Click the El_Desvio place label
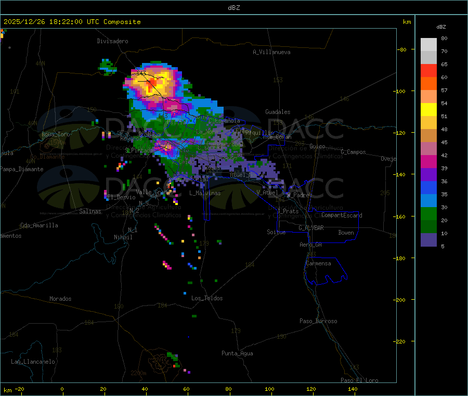The image size is (468, 396). (122, 197)
